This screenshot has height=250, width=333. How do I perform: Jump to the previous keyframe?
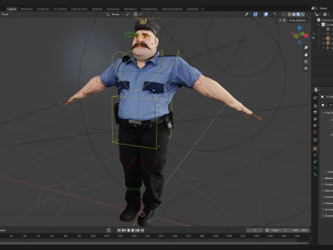[123, 230]
